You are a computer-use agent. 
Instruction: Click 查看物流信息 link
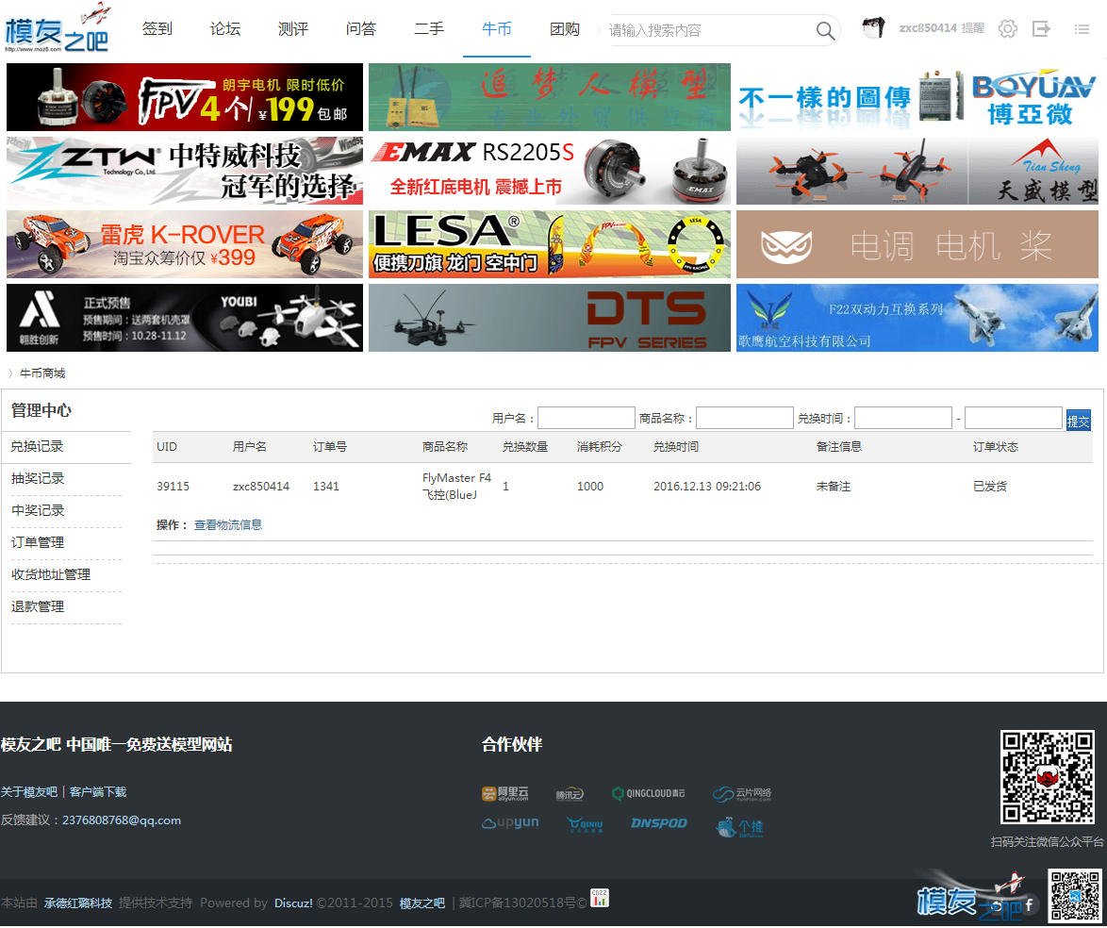pos(228,524)
